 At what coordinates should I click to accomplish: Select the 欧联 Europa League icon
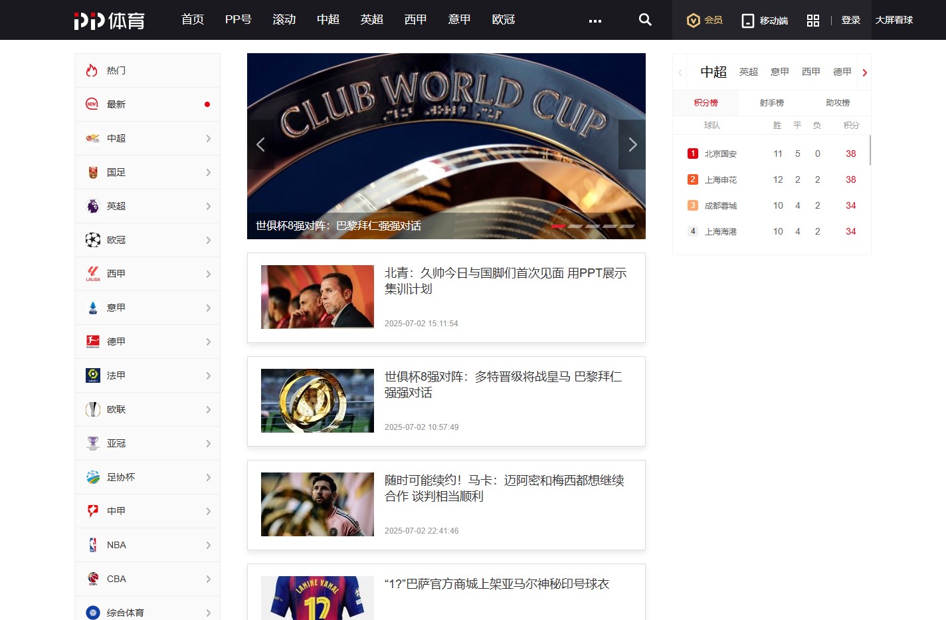coord(93,409)
